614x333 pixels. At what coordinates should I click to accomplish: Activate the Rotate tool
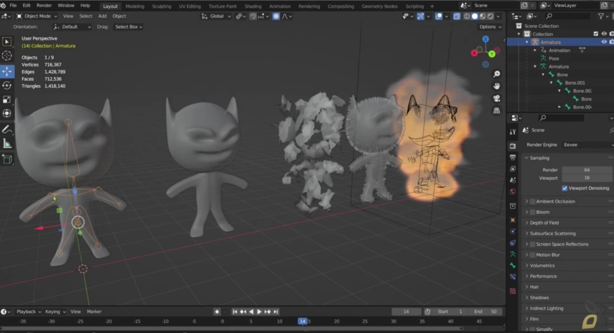point(7,85)
